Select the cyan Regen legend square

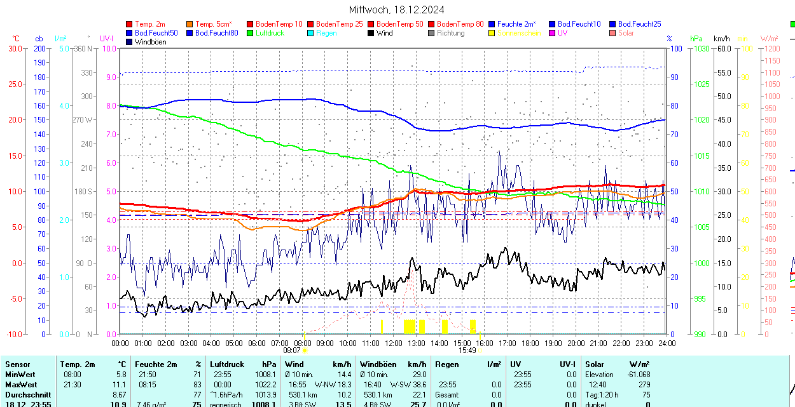(311, 33)
